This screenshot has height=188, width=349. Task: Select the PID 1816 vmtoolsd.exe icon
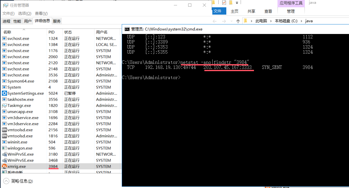pos(4,136)
